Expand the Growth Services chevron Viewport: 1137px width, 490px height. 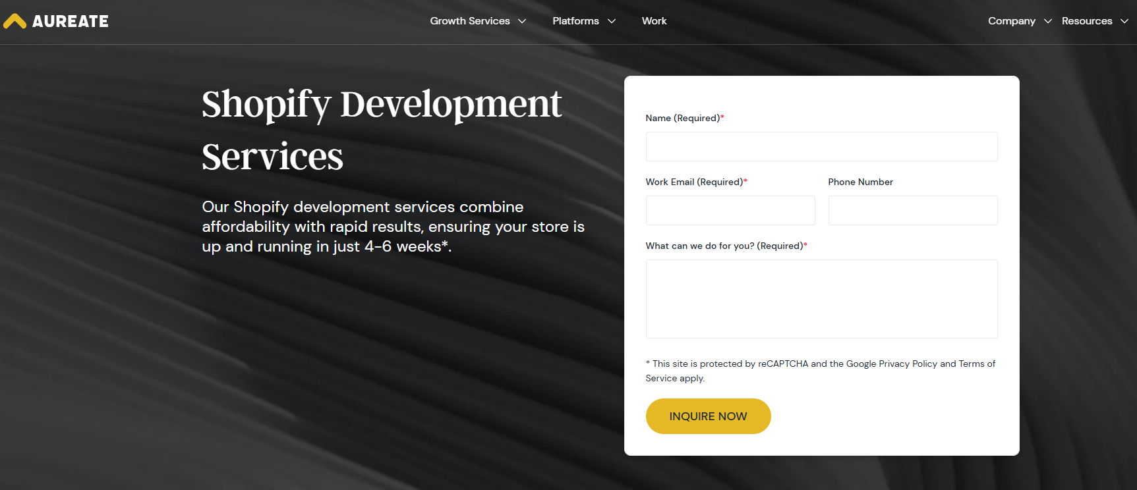tap(522, 21)
